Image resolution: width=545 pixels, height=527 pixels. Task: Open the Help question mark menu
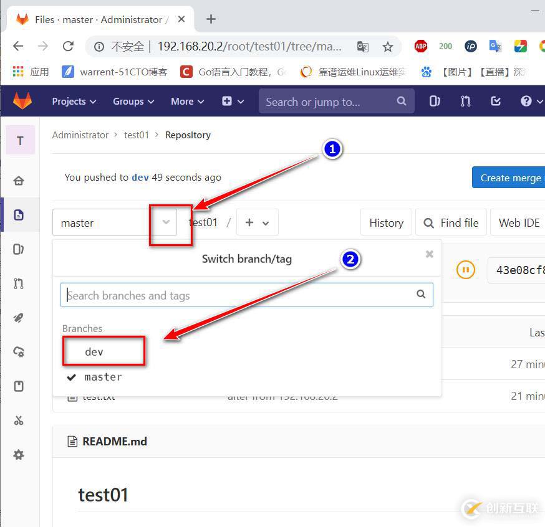point(531,101)
